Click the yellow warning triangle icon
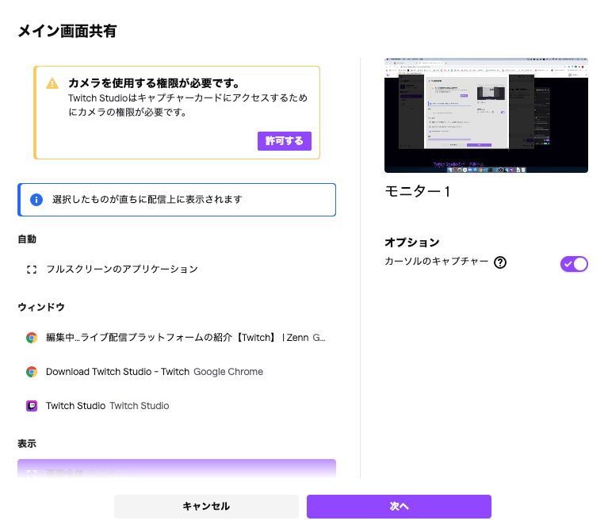Viewport: 608px width, 532px height. coord(52,83)
